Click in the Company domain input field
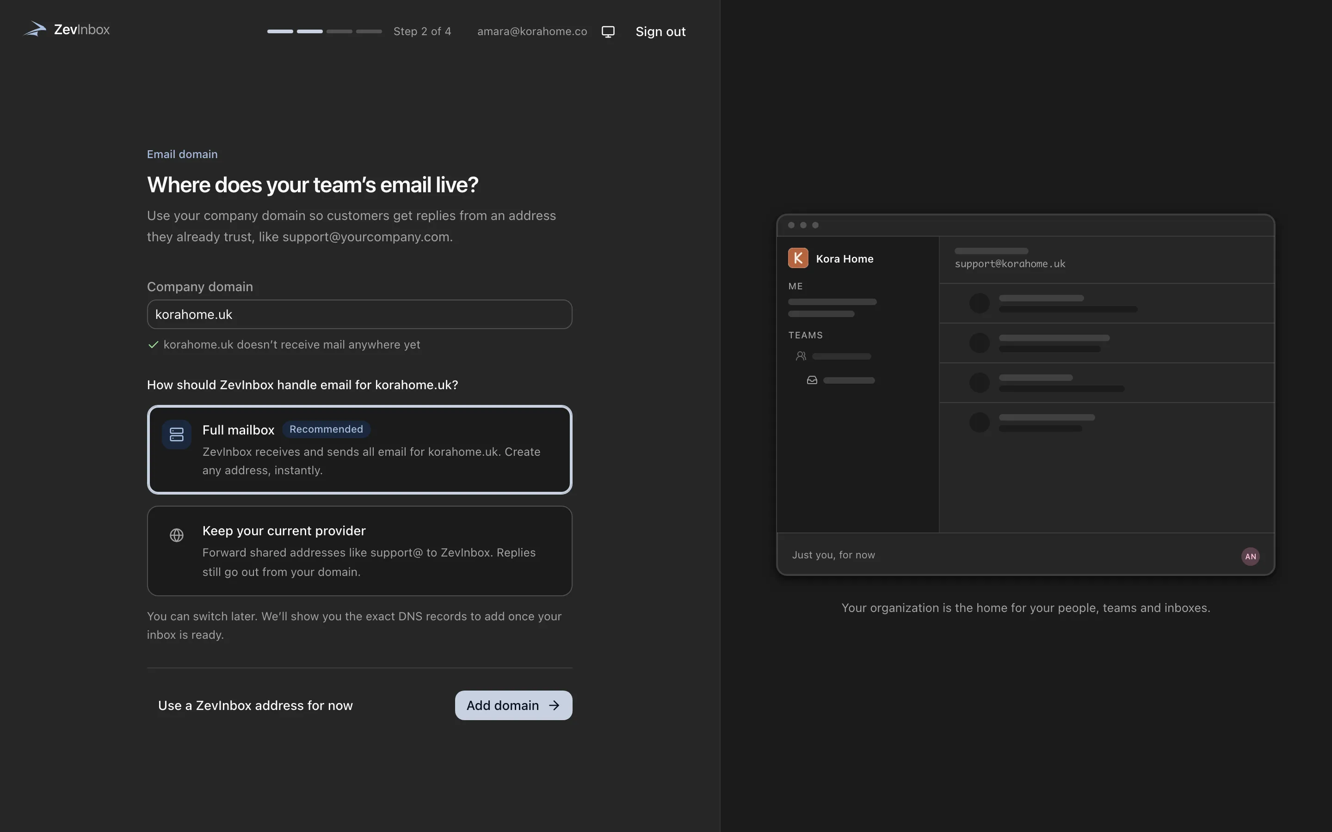 click(x=359, y=314)
